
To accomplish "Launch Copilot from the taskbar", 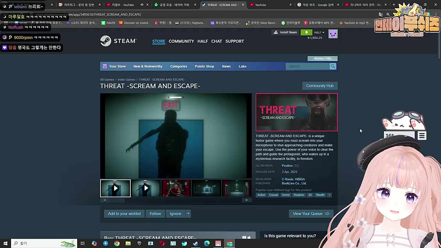I will pos(94,244).
